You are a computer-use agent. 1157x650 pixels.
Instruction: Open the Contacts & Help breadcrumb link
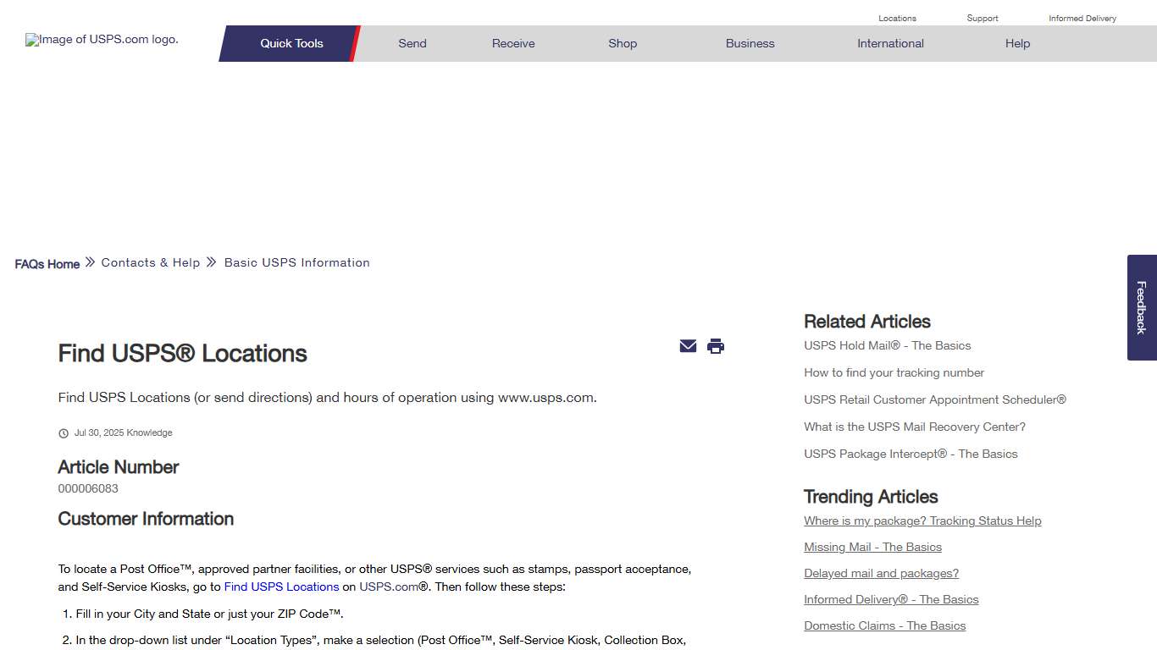(x=150, y=262)
